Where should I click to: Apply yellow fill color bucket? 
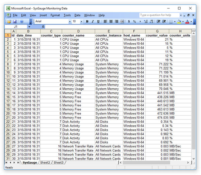pyautogui.click(x=179, y=21)
